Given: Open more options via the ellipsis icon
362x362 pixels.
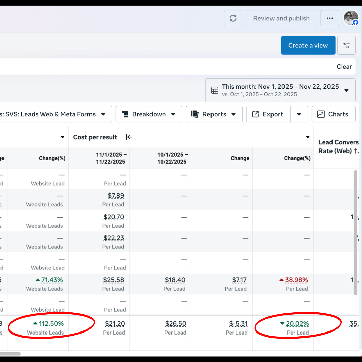Looking at the screenshot, I should 329,18.
